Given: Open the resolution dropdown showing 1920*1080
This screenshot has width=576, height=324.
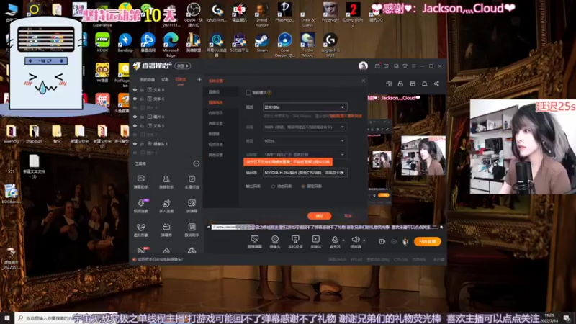Looking at the screenshot, I should click(x=305, y=154).
